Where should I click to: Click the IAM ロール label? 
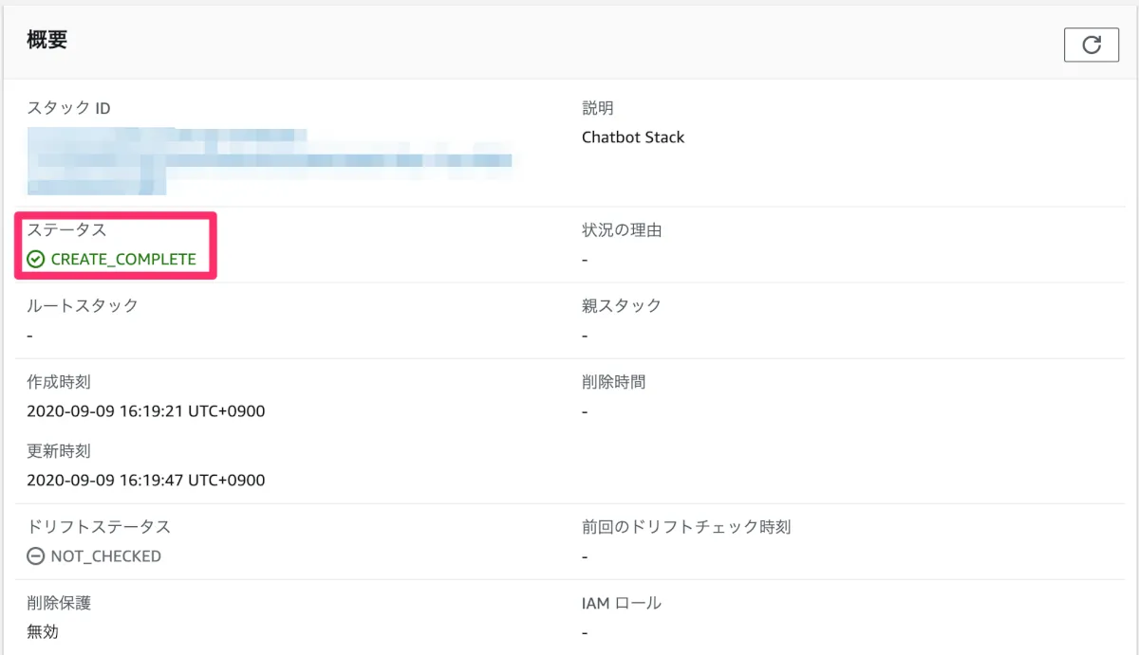coord(621,602)
